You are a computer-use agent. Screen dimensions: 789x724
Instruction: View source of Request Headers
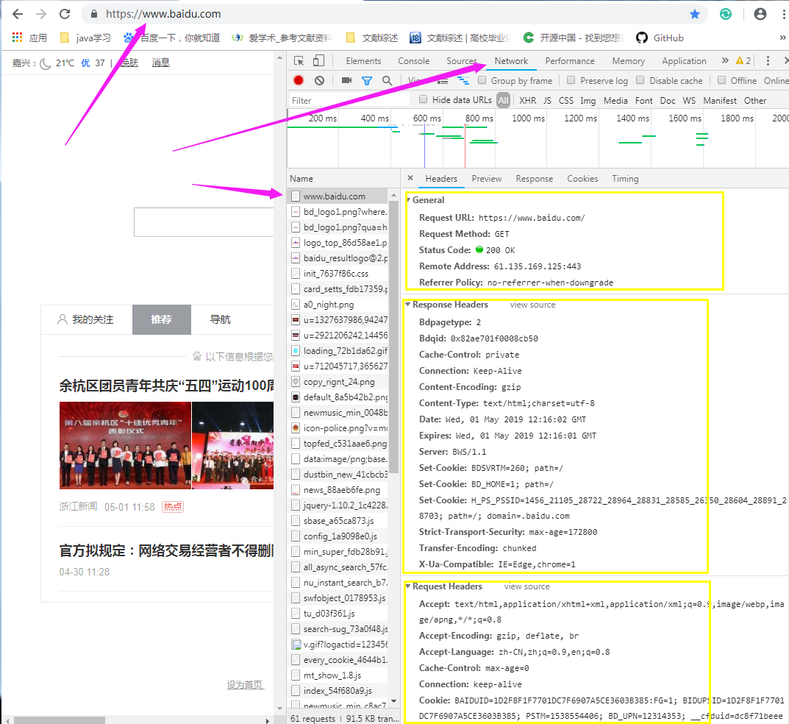[526, 586]
